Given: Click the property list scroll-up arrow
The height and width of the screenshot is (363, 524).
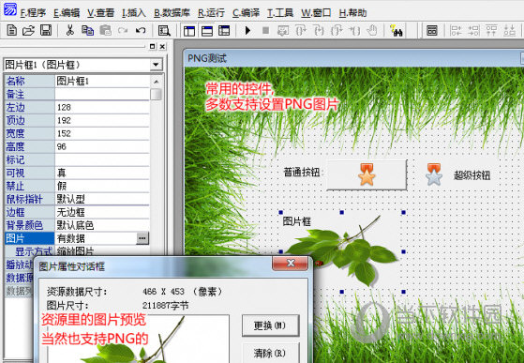Looking at the screenshot, I should click(156, 82).
